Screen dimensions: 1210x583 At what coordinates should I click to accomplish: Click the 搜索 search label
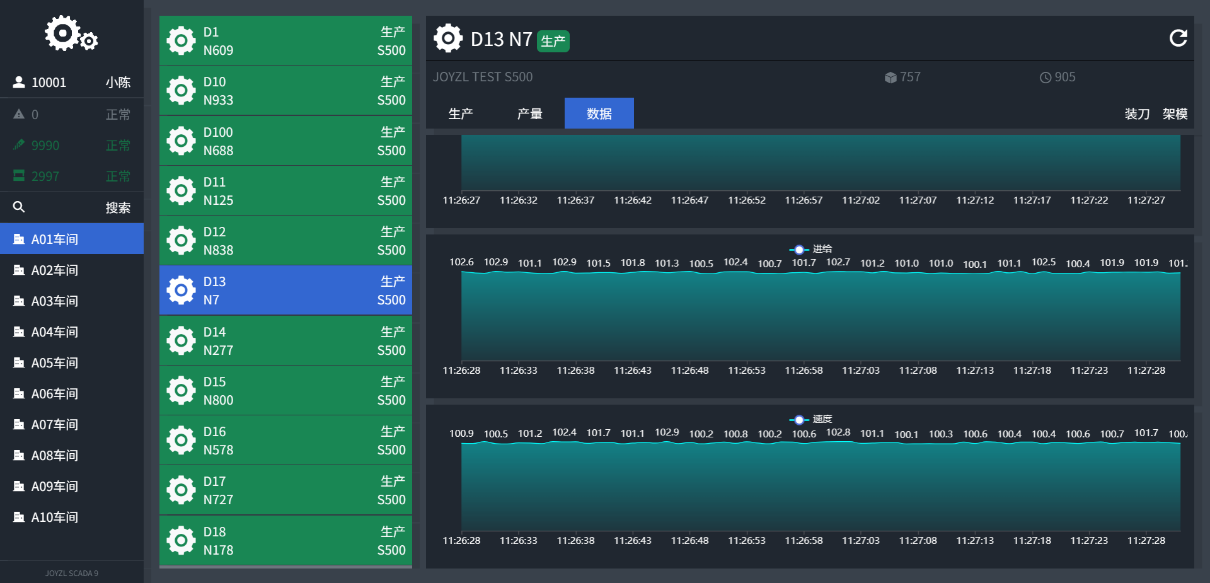pos(118,207)
